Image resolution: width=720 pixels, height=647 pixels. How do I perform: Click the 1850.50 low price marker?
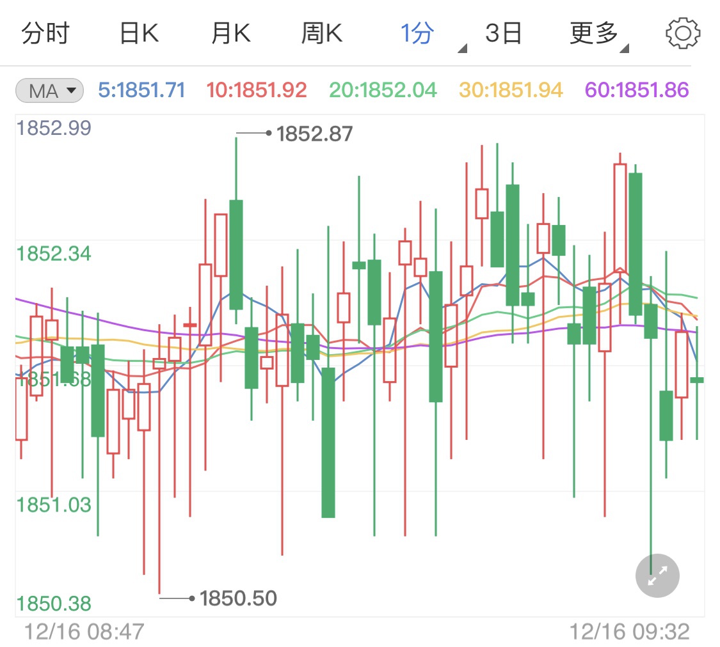(238, 598)
